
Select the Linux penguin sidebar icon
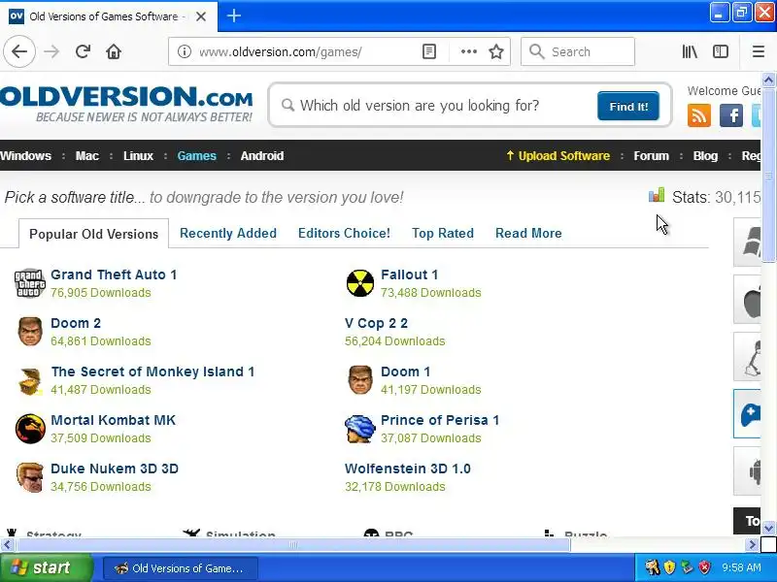[748, 356]
